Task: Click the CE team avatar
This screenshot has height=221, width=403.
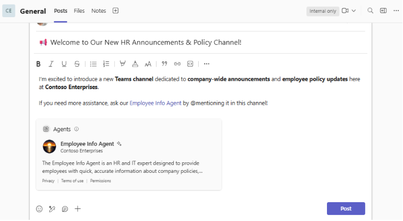Action: click(x=9, y=11)
